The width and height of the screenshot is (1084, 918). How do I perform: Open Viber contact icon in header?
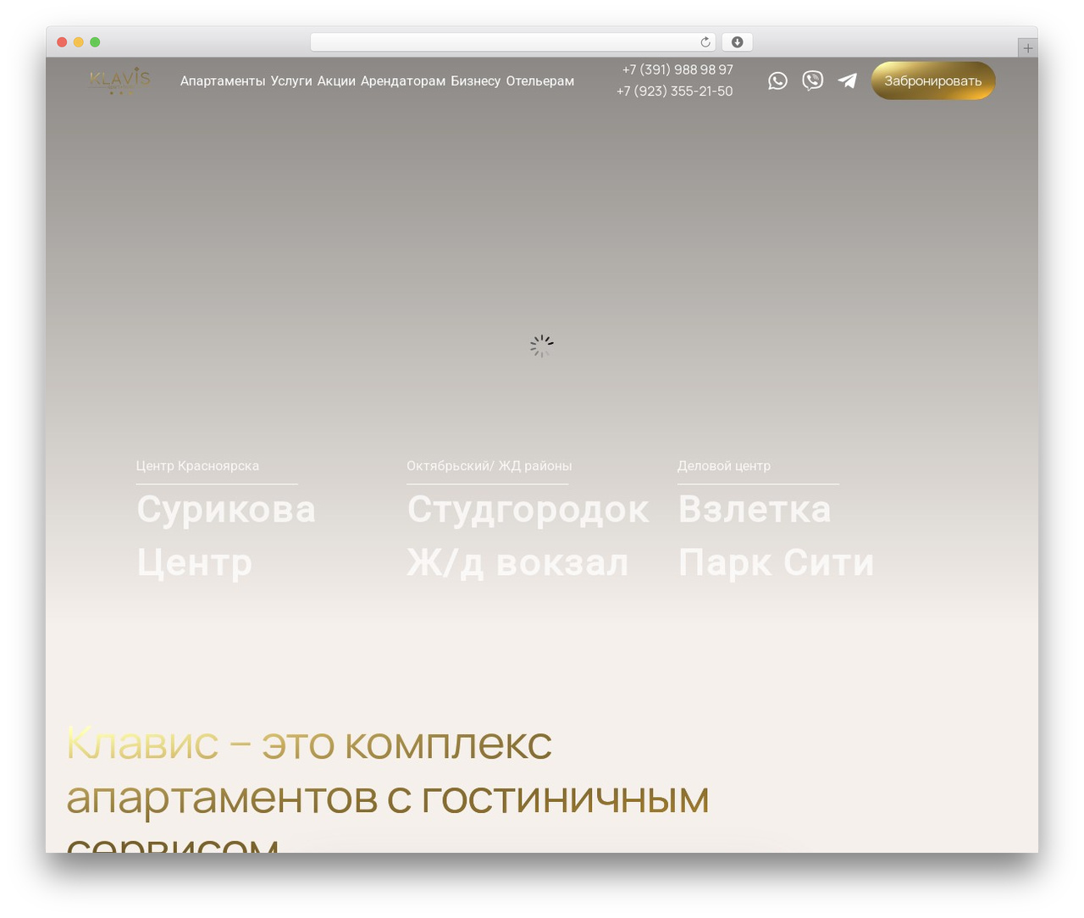[x=812, y=80]
